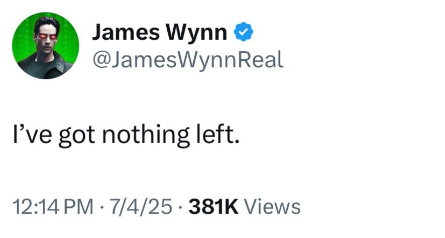Click the word "got" in the tweet
Viewport: 445px width, 238px height.
(x=77, y=136)
